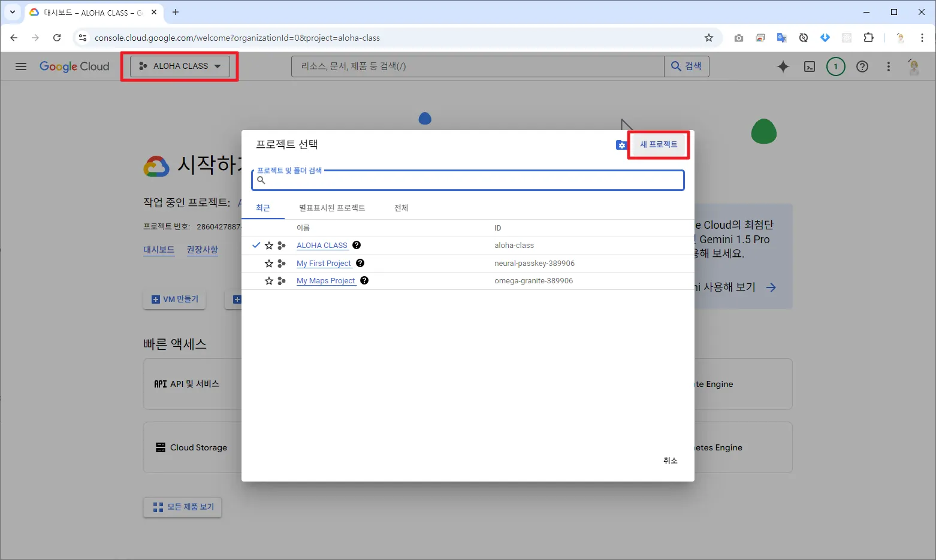Click the blue down-arrow extension icon
Screen dimensions: 936x560
[x=825, y=38]
